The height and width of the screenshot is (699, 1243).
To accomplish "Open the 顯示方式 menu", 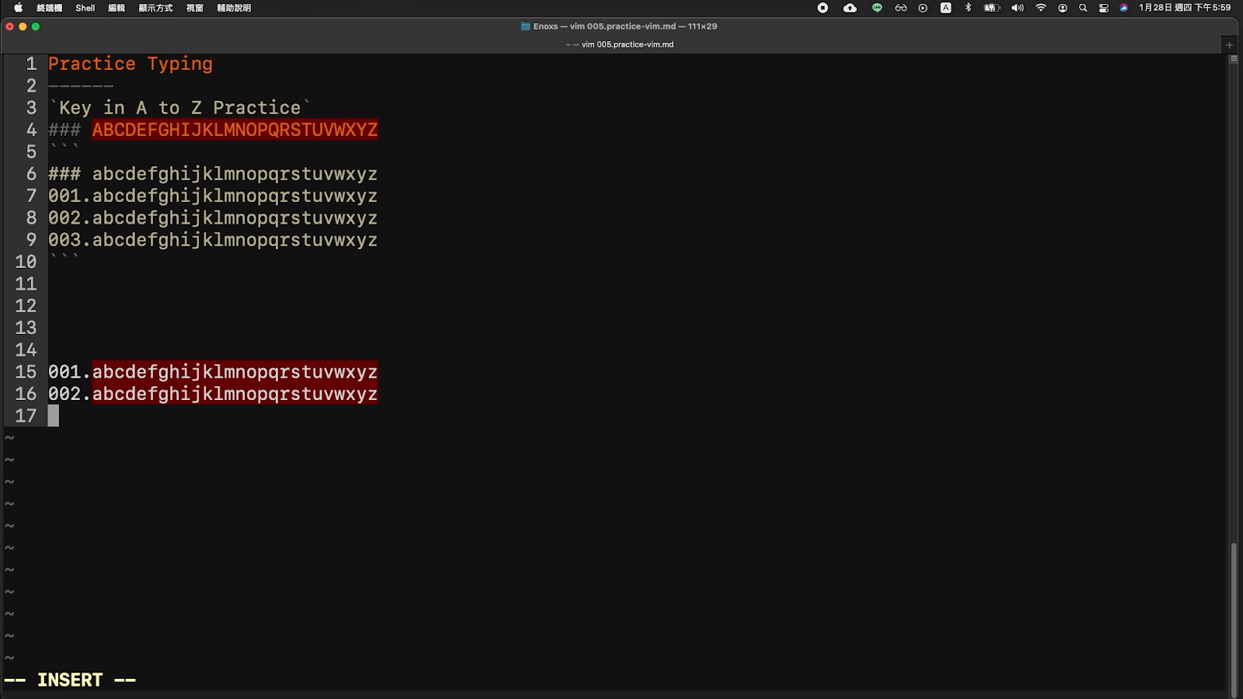I will [x=155, y=8].
